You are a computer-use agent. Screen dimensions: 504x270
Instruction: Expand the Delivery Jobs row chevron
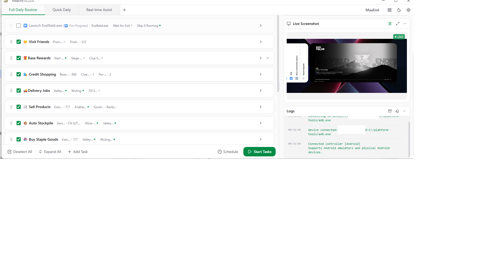261,91
